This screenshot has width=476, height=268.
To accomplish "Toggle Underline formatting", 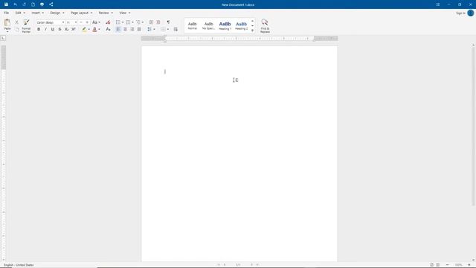I will tap(53, 29).
